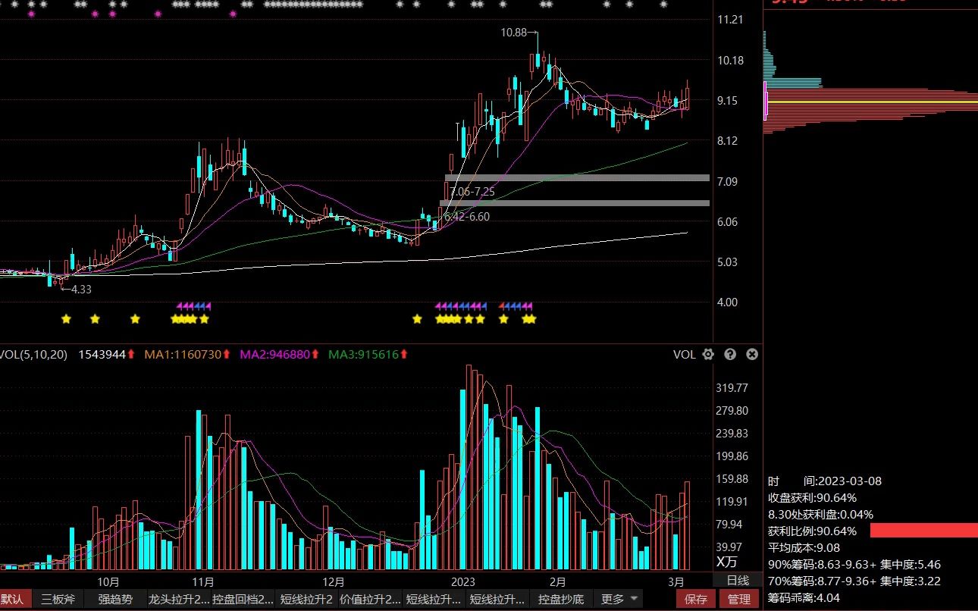
Task: Click the 319.77 volume axis label
Action: click(x=732, y=387)
